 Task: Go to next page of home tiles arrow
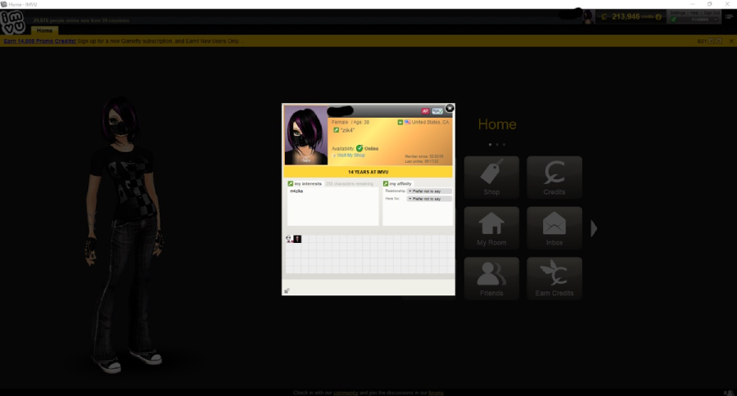pyautogui.click(x=594, y=228)
